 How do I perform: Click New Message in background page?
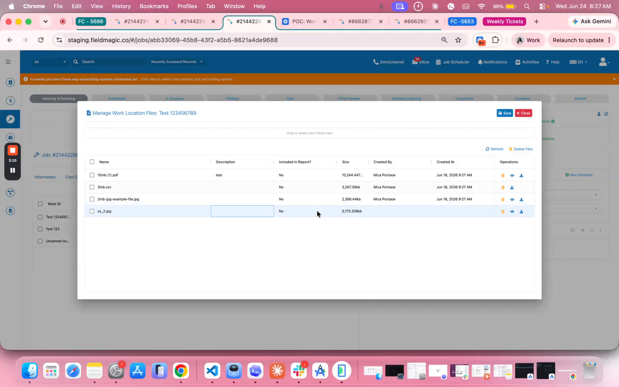pos(579,175)
